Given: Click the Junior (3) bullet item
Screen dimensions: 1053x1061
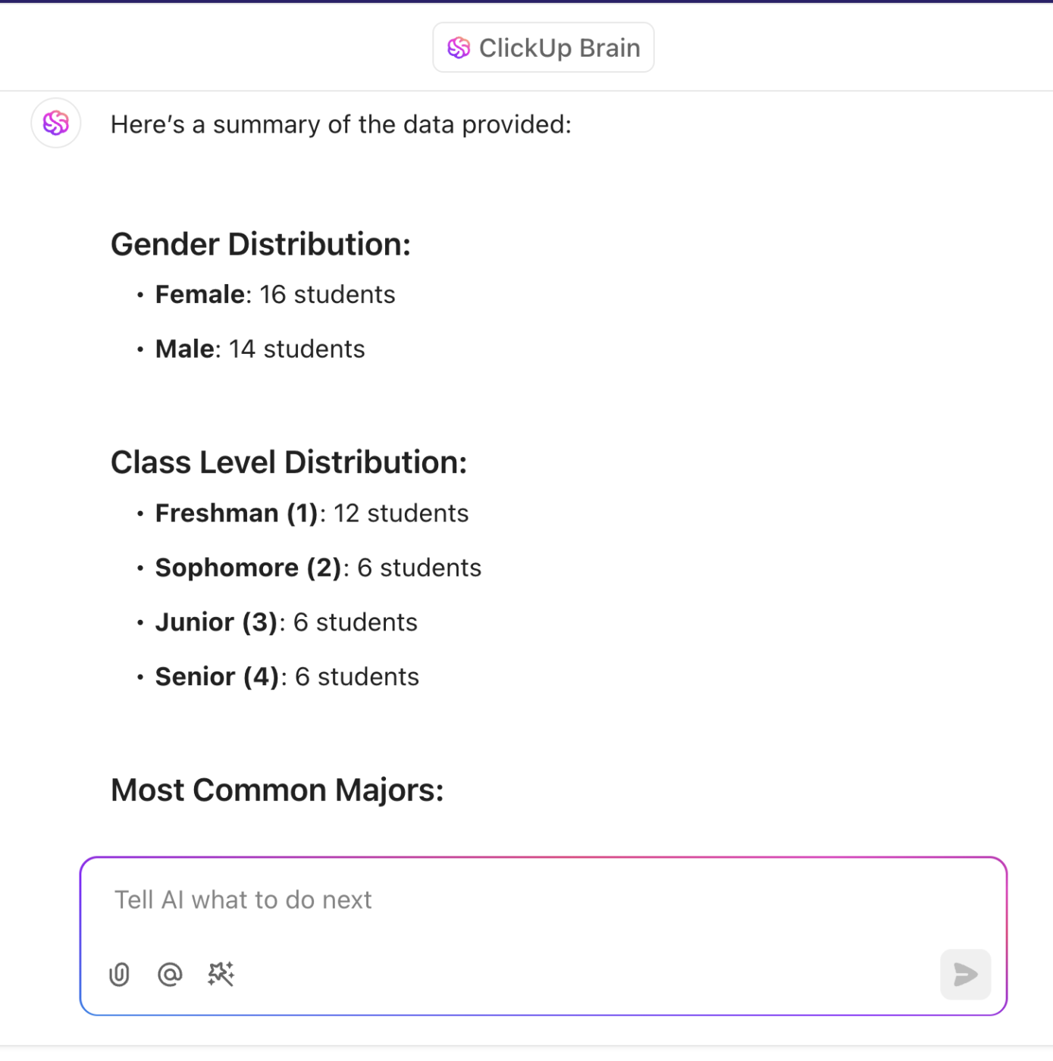Looking at the screenshot, I should pos(286,622).
